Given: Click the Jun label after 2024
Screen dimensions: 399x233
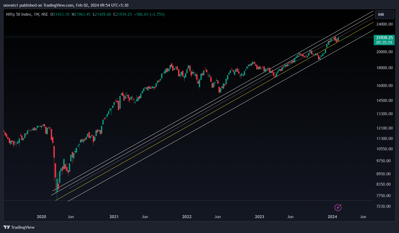Looking at the screenshot, I should point(363,217).
